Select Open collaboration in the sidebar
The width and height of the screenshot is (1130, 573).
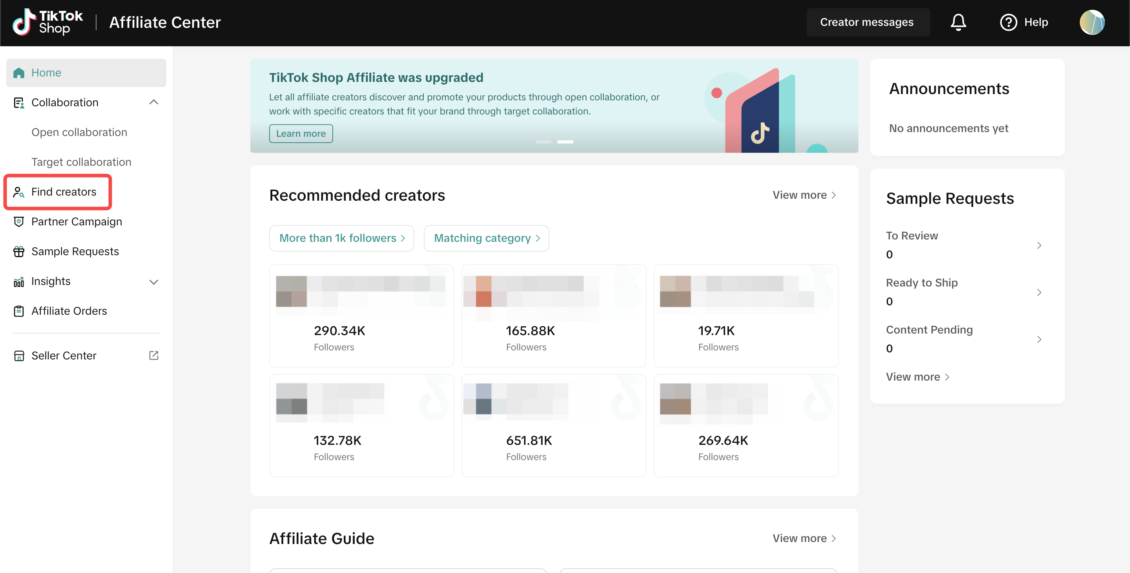pos(79,132)
